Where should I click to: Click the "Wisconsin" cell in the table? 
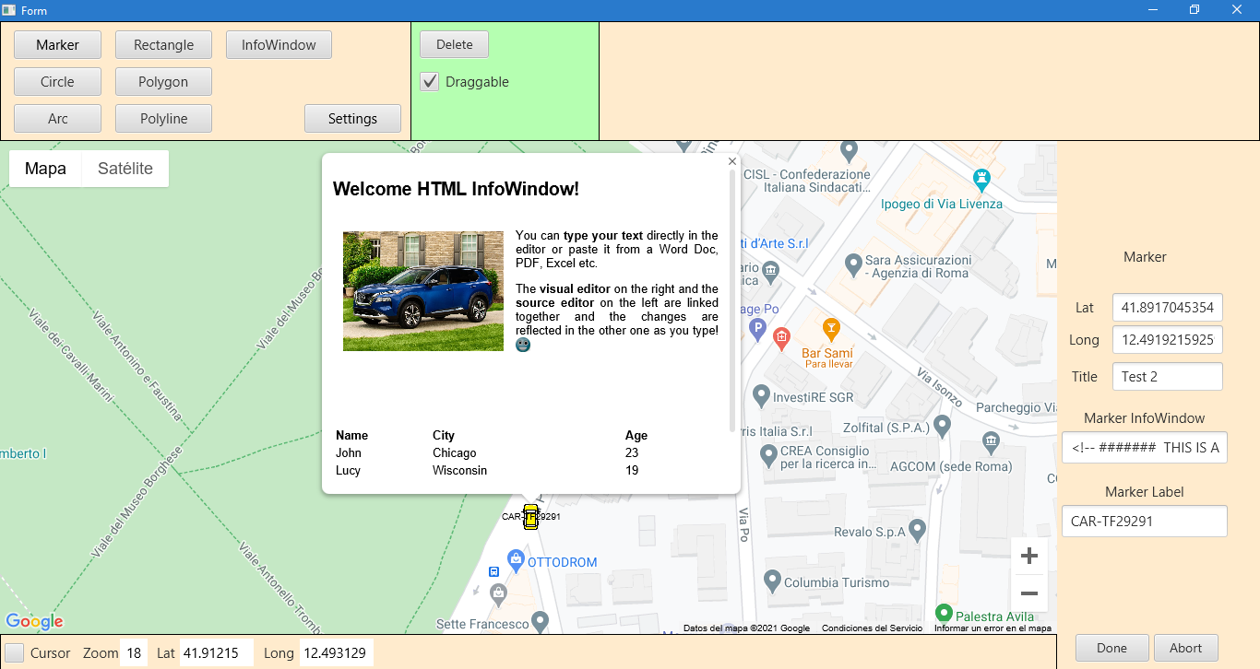click(x=459, y=470)
